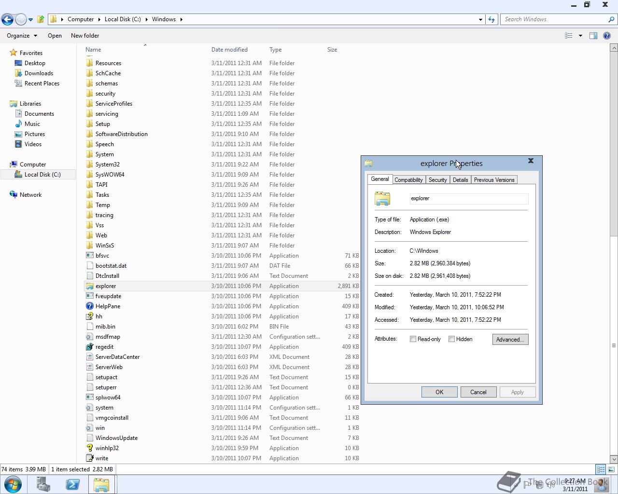Select the System32 folder icon
The image size is (618, 494).
click(89, 165)
